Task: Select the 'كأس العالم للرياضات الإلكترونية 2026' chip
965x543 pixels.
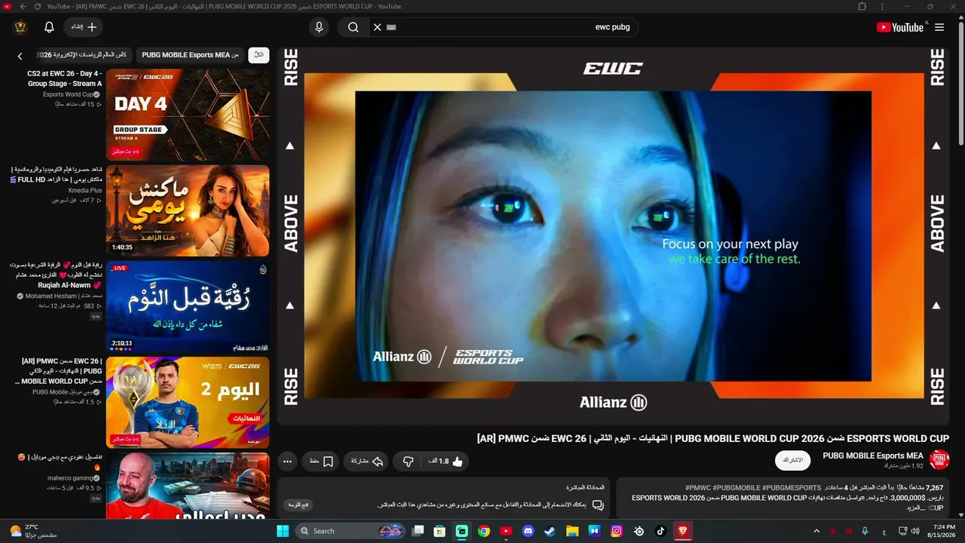Action: coord(82,55)
